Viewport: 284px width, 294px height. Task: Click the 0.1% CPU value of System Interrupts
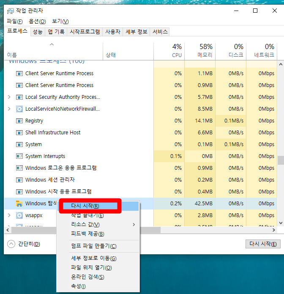[176, 156]
